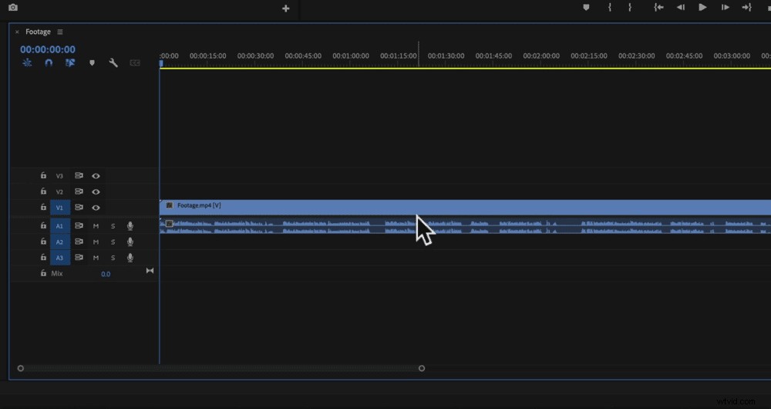Click the Play button
Screen dimensions: 771x409
pyautogui.click(x=702, y=8)
